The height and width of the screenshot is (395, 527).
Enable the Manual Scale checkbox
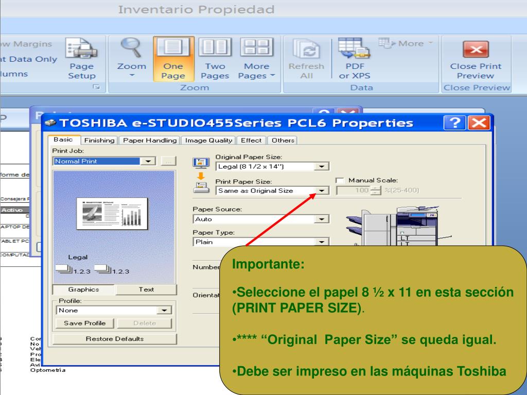click(340, 181)
